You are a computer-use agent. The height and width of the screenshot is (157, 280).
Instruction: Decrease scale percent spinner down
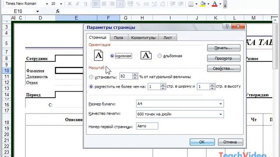coord(135,78)
